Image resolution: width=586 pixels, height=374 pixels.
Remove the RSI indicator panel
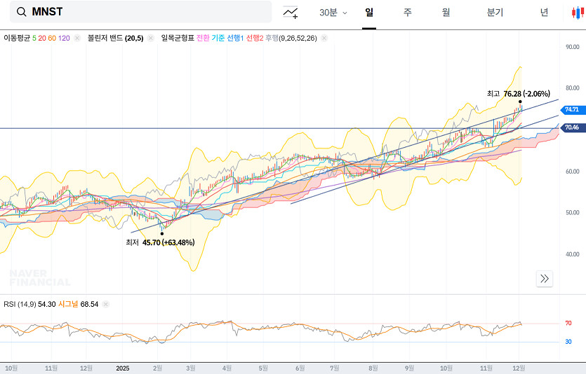(106, 304)
